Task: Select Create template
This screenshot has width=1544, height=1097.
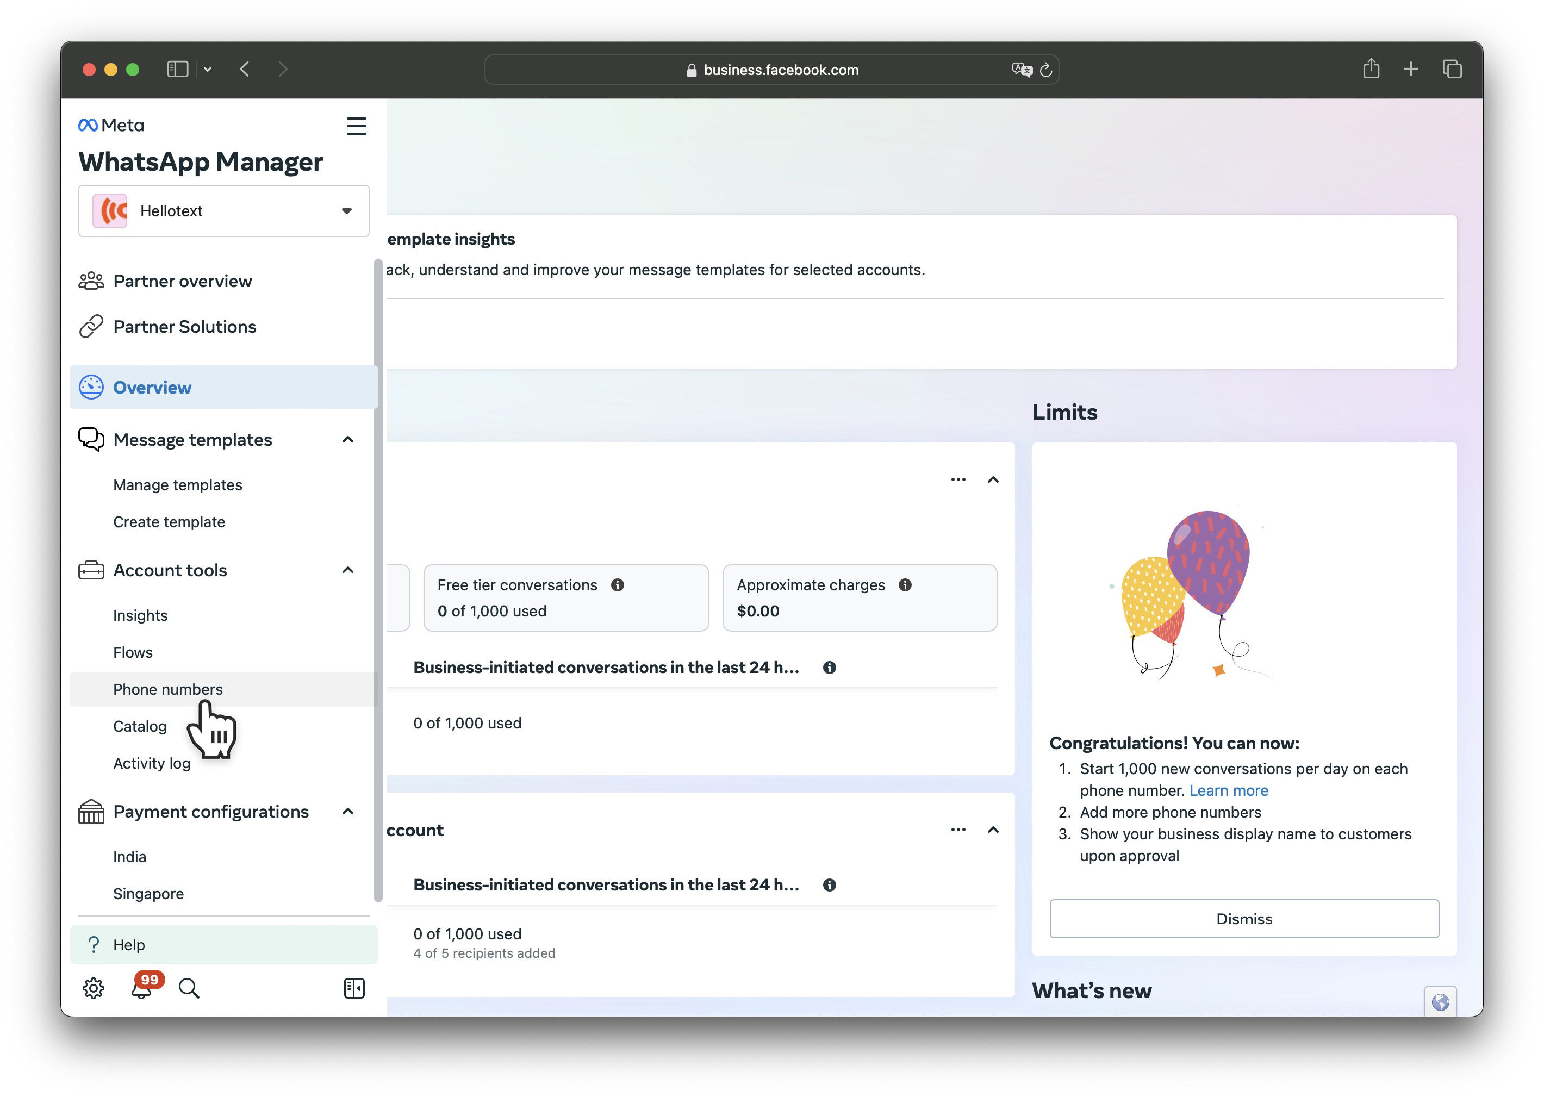Action: click(169, 522)
